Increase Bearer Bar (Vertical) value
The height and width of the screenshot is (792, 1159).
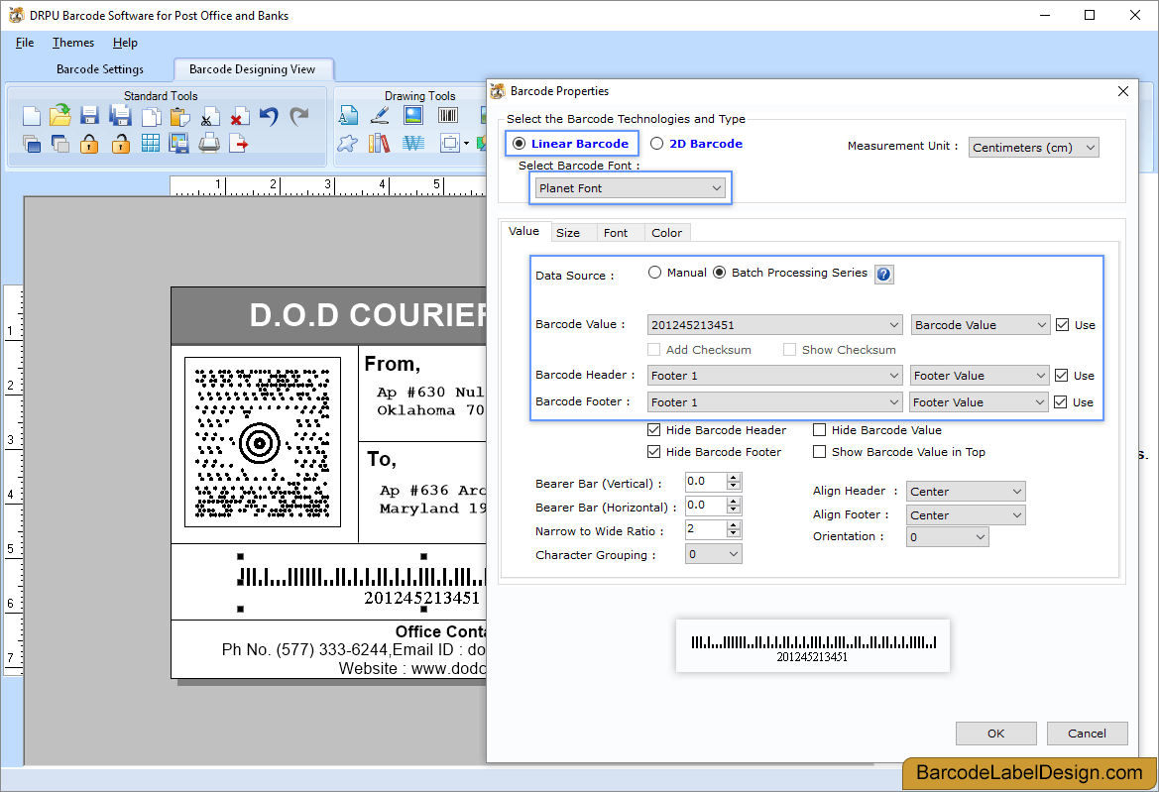[x=734, y=477]
